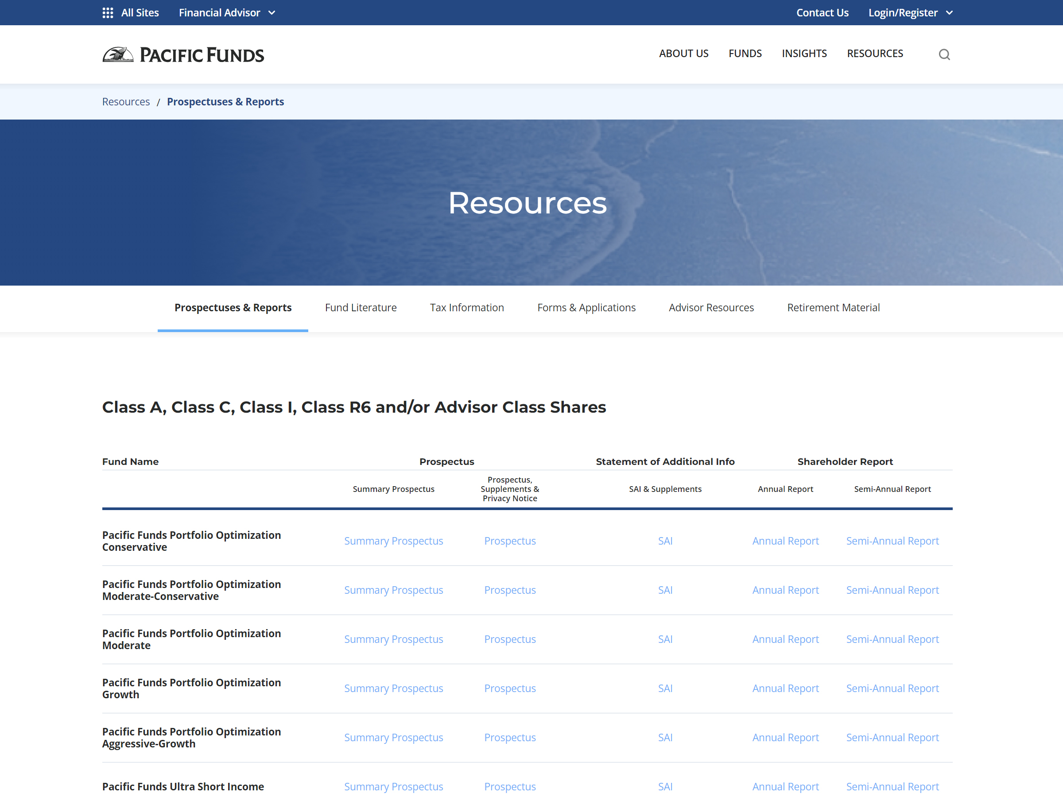Switch to Fund Literature tab

click(x=361, y=307)
